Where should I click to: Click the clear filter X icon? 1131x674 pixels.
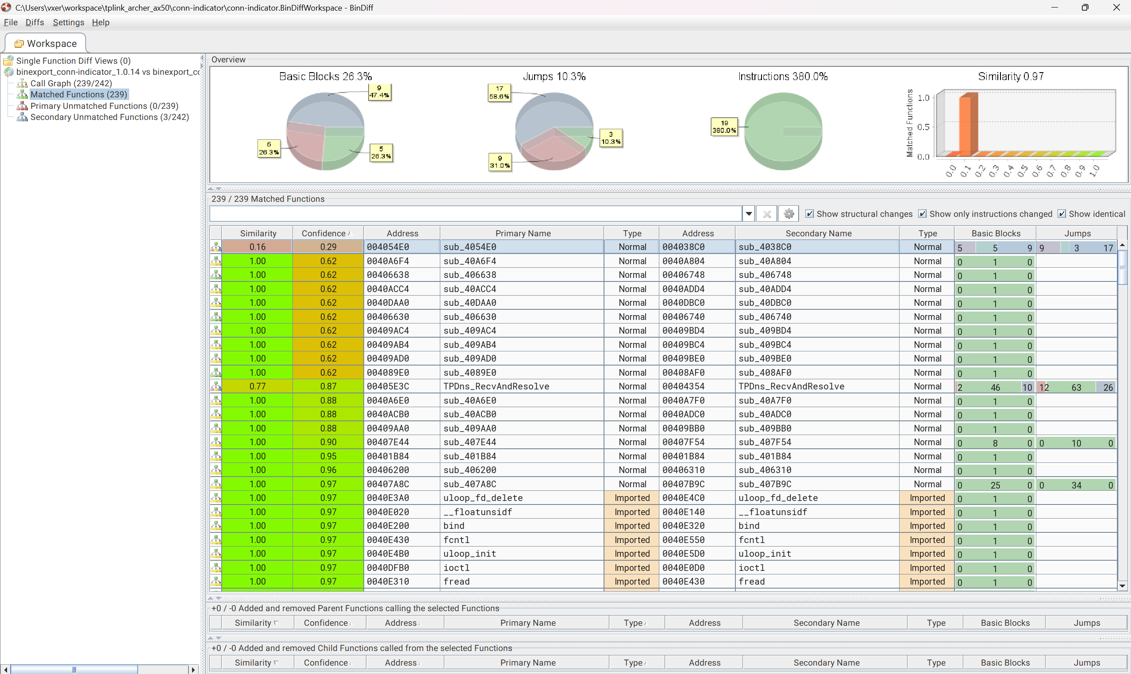click(767, 213)
